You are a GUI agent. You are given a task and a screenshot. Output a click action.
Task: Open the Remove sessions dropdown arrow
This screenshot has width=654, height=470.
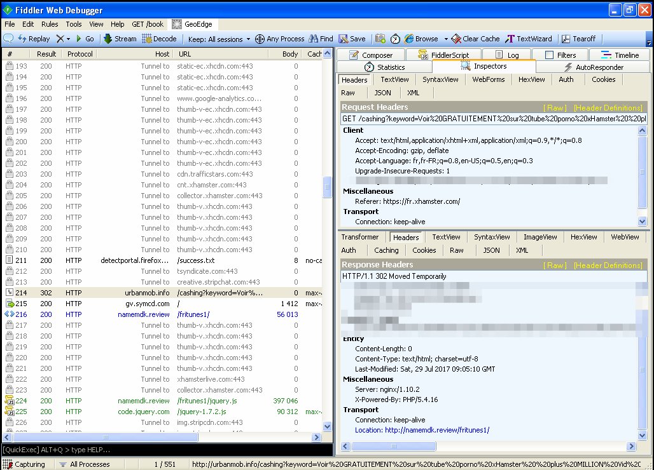pos(69,39)
